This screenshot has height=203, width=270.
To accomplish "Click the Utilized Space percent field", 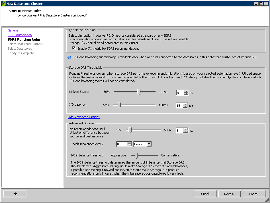I will (x=180, y=93).
